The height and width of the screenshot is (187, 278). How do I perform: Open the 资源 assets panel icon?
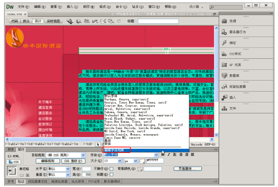point(224,21)
